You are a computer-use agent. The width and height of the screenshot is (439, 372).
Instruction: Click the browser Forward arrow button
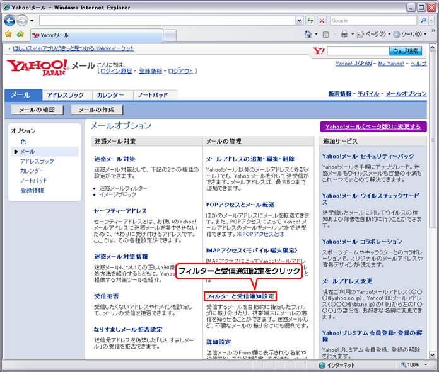(x=22, y=21)
